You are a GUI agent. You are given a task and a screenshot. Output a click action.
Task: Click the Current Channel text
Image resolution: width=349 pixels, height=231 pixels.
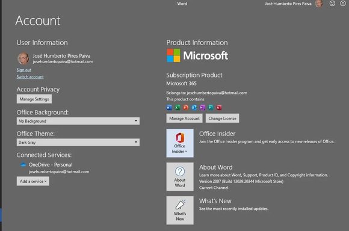pos(214,188)
